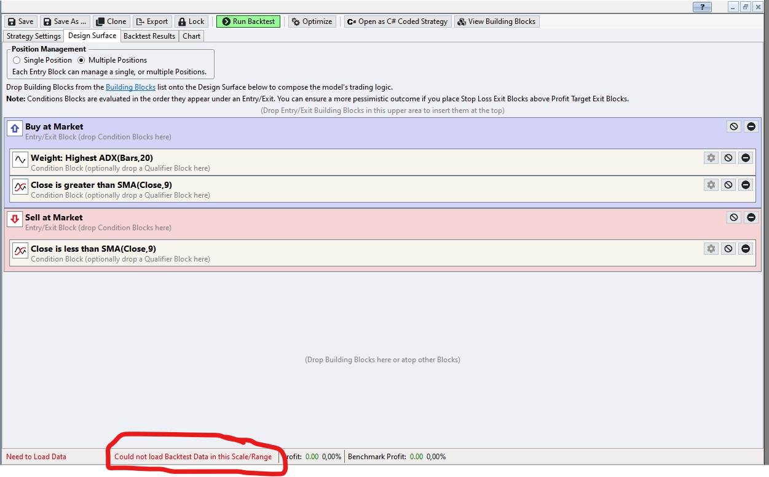Select the Multiple Positions radio button
Viewport: 769px width, 477px height.
click(81, 60)
